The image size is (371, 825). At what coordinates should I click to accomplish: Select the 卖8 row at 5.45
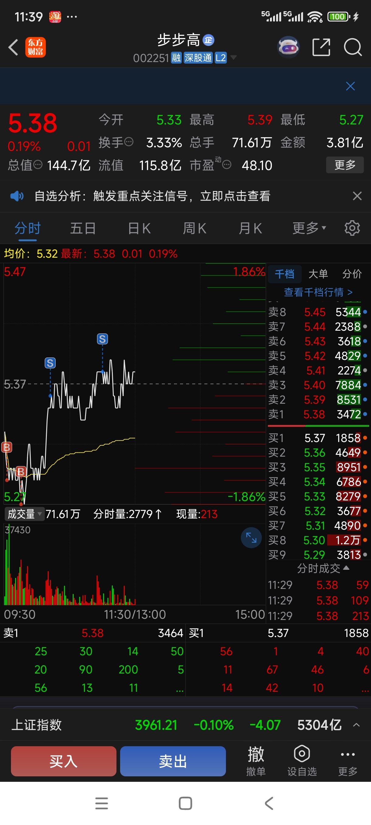318,312
